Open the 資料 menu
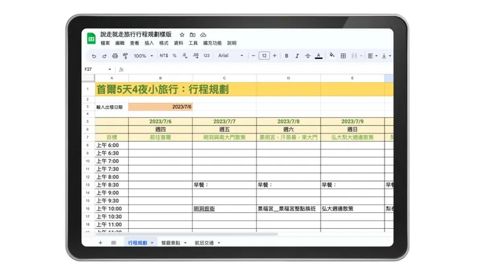Image resolution: width=489 pixels, height=275 pixels. click(178, 43)
